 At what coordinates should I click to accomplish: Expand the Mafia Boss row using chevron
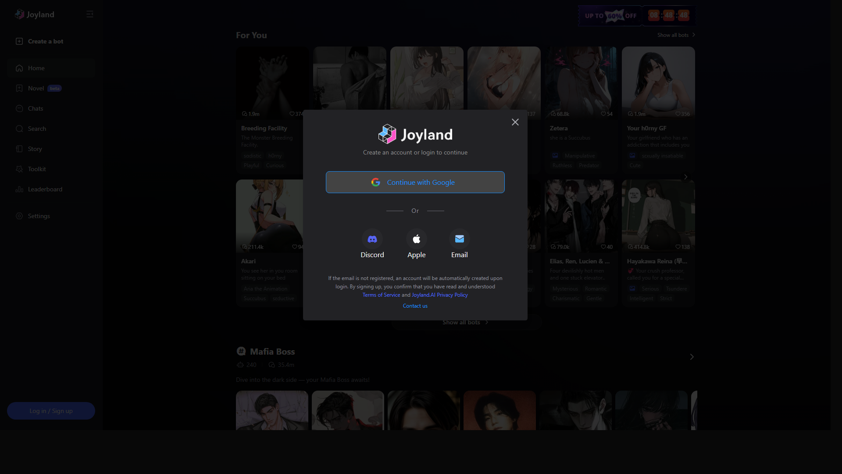(692, 357)
